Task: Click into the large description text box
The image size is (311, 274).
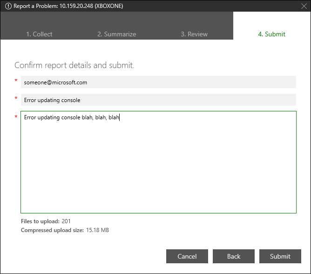Action: pos(158,162)
